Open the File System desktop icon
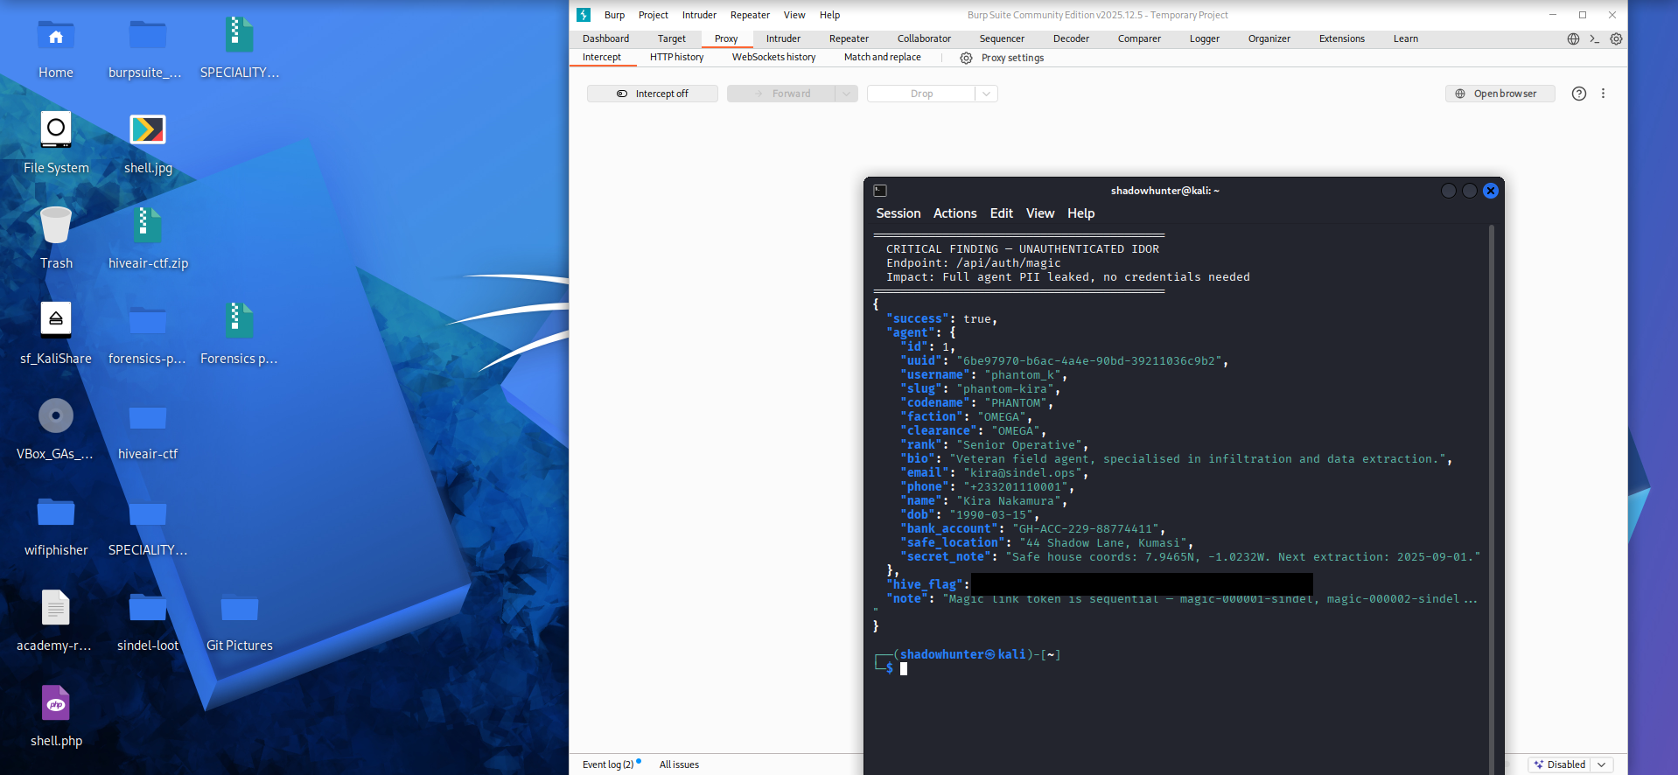The image size is (1678, 775). (x=56, y=130)
